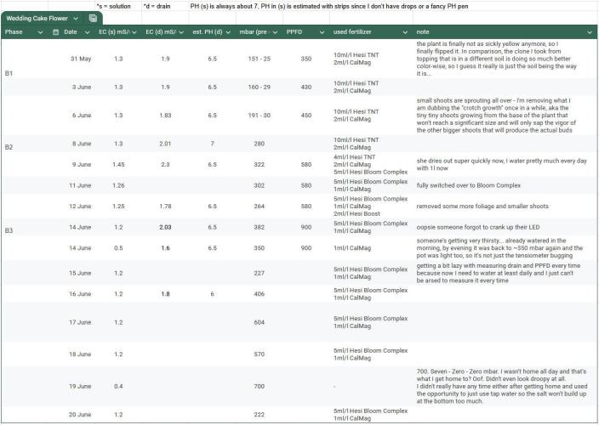Open the mbar column dropdown arrow
This screenshot has width=599, height=425.
[275, 32]
